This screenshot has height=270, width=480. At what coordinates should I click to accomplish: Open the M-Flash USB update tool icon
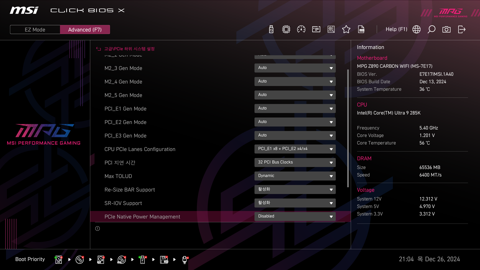tap(271, 29)
